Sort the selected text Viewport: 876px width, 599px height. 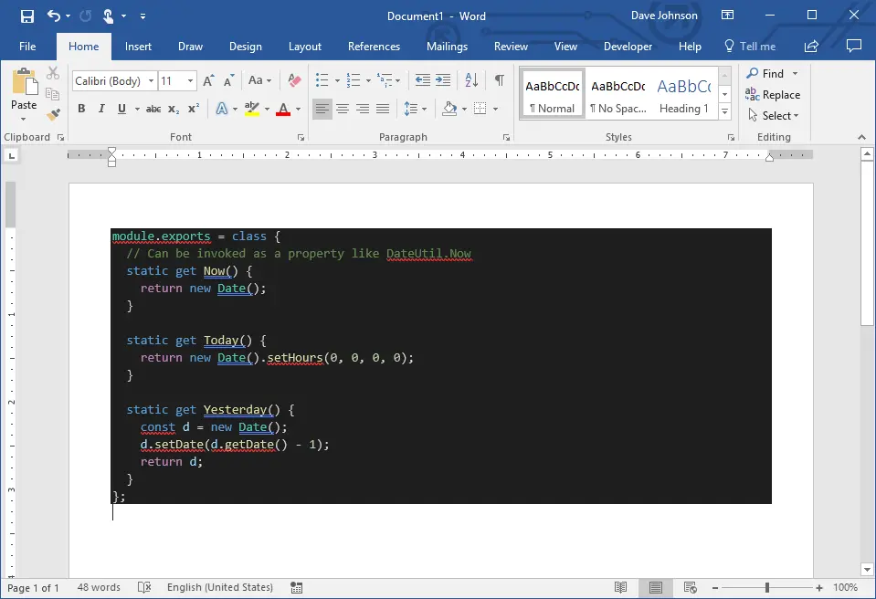(x=471, y=80)
